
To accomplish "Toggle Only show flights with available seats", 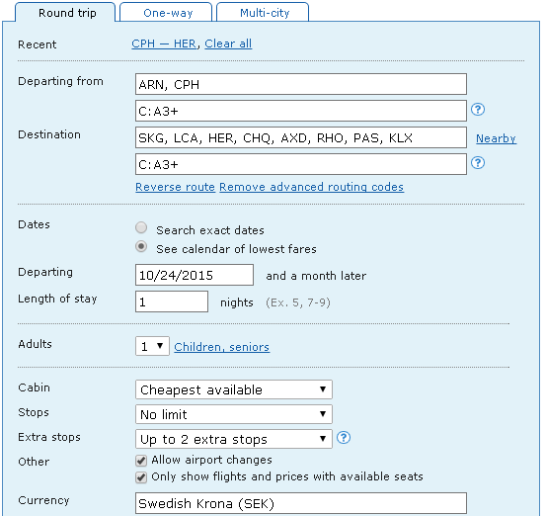I will pyautogui.click(x=141, y=477).
